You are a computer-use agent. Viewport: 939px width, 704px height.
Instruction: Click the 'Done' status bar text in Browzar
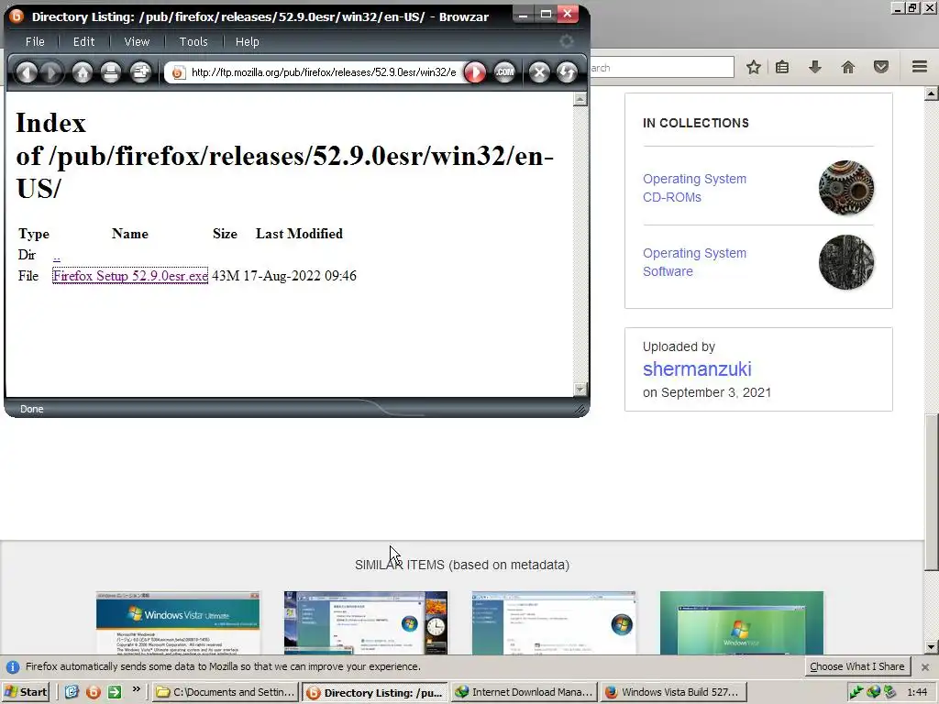point(32,409)
